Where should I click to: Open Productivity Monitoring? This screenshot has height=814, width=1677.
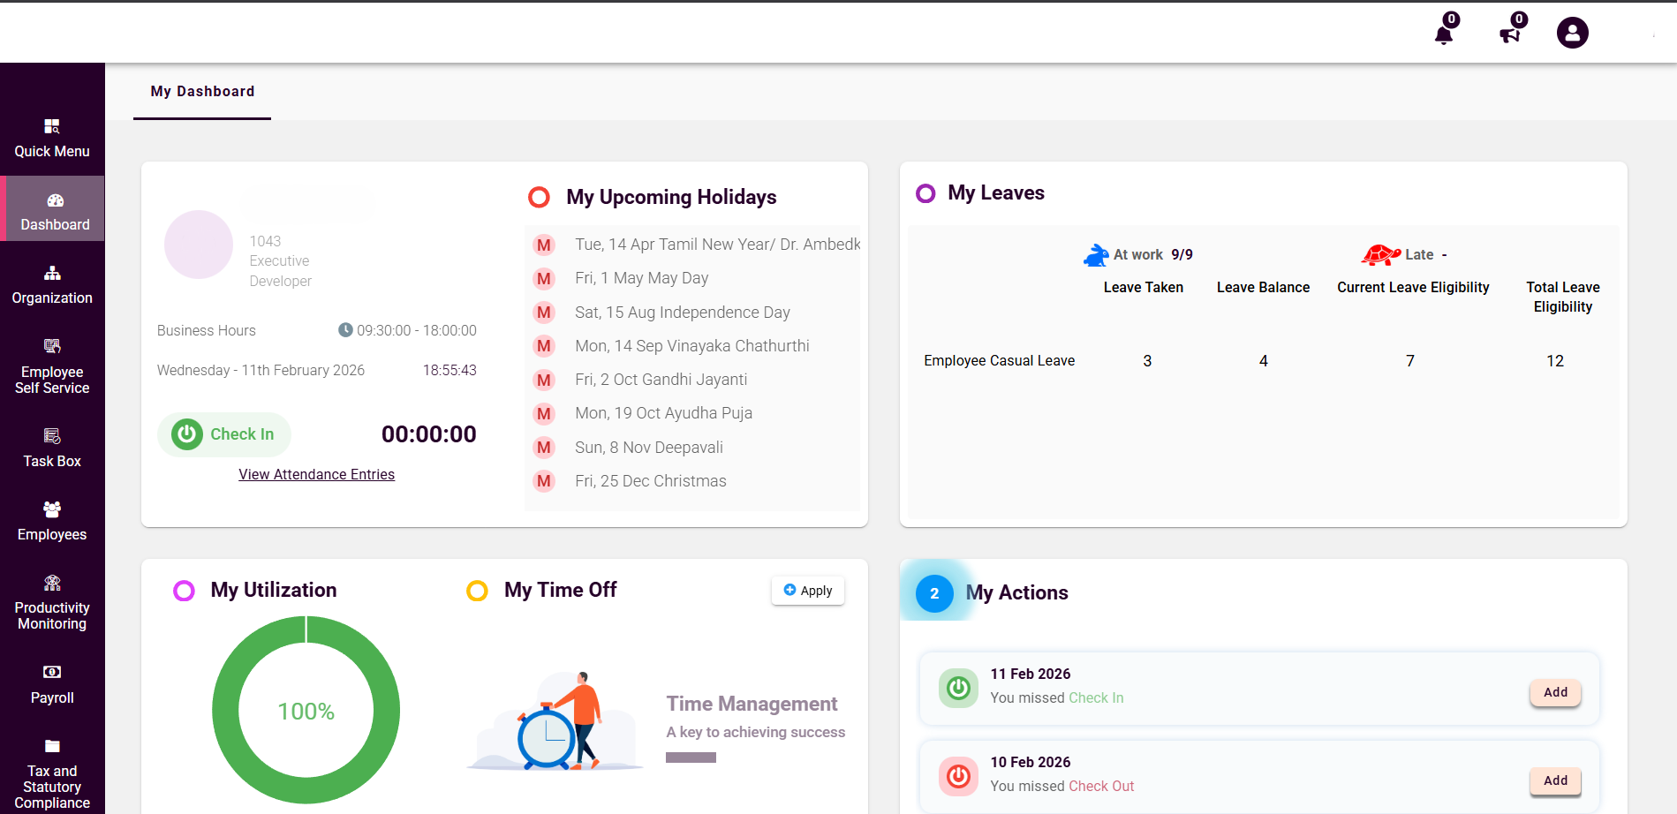pos(52,601)
